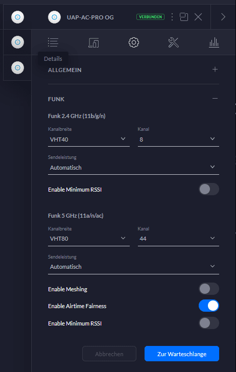Open the Details list tab icon
The image size is (236, 372).
(x=53, y=42)
